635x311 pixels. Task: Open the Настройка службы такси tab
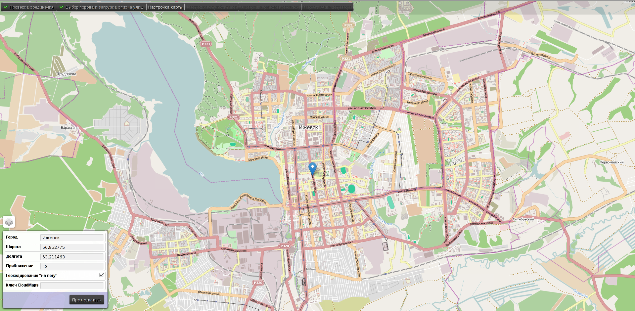point(212,7)
